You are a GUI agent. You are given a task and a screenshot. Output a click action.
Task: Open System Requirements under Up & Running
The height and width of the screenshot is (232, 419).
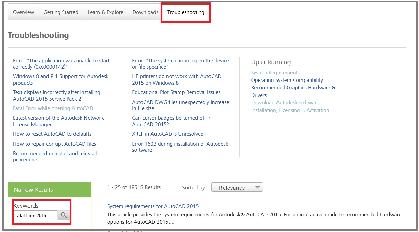click(275, 72)
